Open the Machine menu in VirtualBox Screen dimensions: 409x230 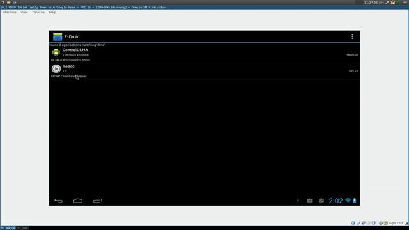[10, 12]
